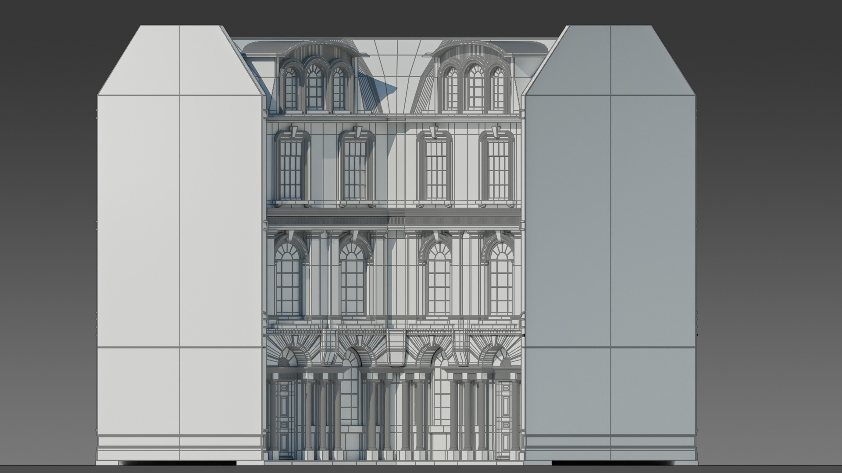842x473 pixels.
Task: Select the plain right neighboring building block
Action: (x=610, y=245)
